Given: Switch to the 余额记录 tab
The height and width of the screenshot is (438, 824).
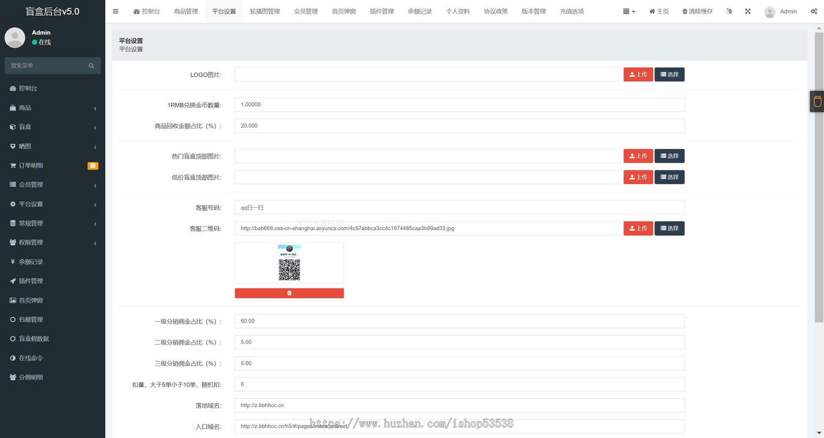Looking at the screenshot, I should 420,12.
